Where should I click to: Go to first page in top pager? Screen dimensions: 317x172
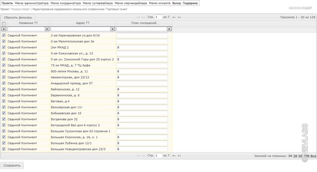[x=139, y=17]
